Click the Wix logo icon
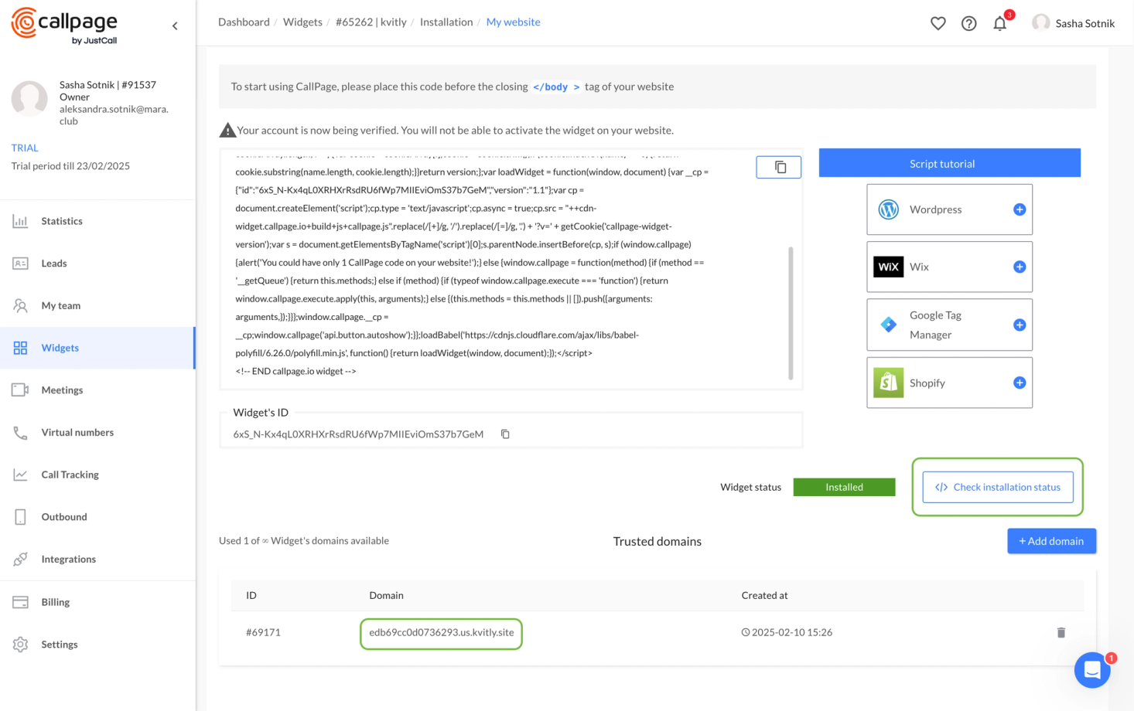Viewport: 1134px width, 711px height. pos(889,267)
